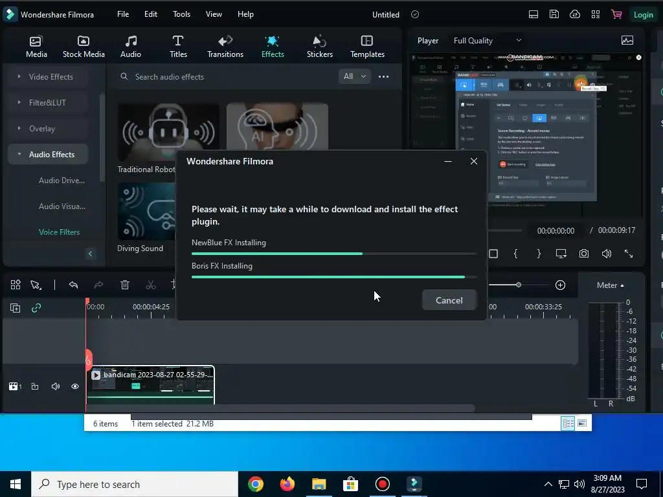The height and width of the screenshot is (497, 663).
Task: Mute video track 1 audio
Action: [x=56, y=386]
